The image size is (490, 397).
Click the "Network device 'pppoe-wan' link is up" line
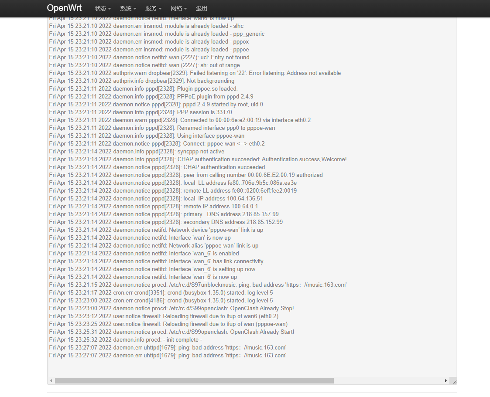tap(156, 230)
